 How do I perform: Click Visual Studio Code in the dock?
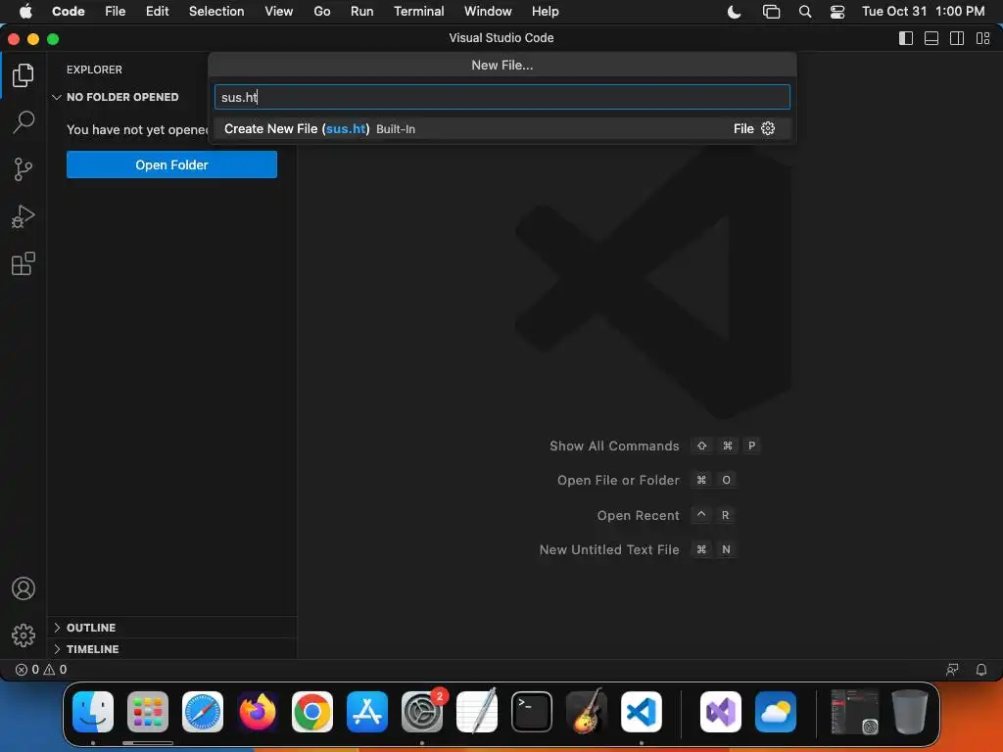(641, 711)
